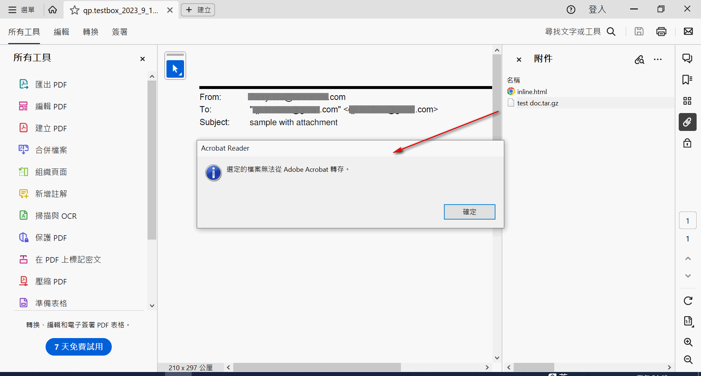Click the attachment search binoculars icon
This screenshot has height=376, width=701.
click(639, 59)
